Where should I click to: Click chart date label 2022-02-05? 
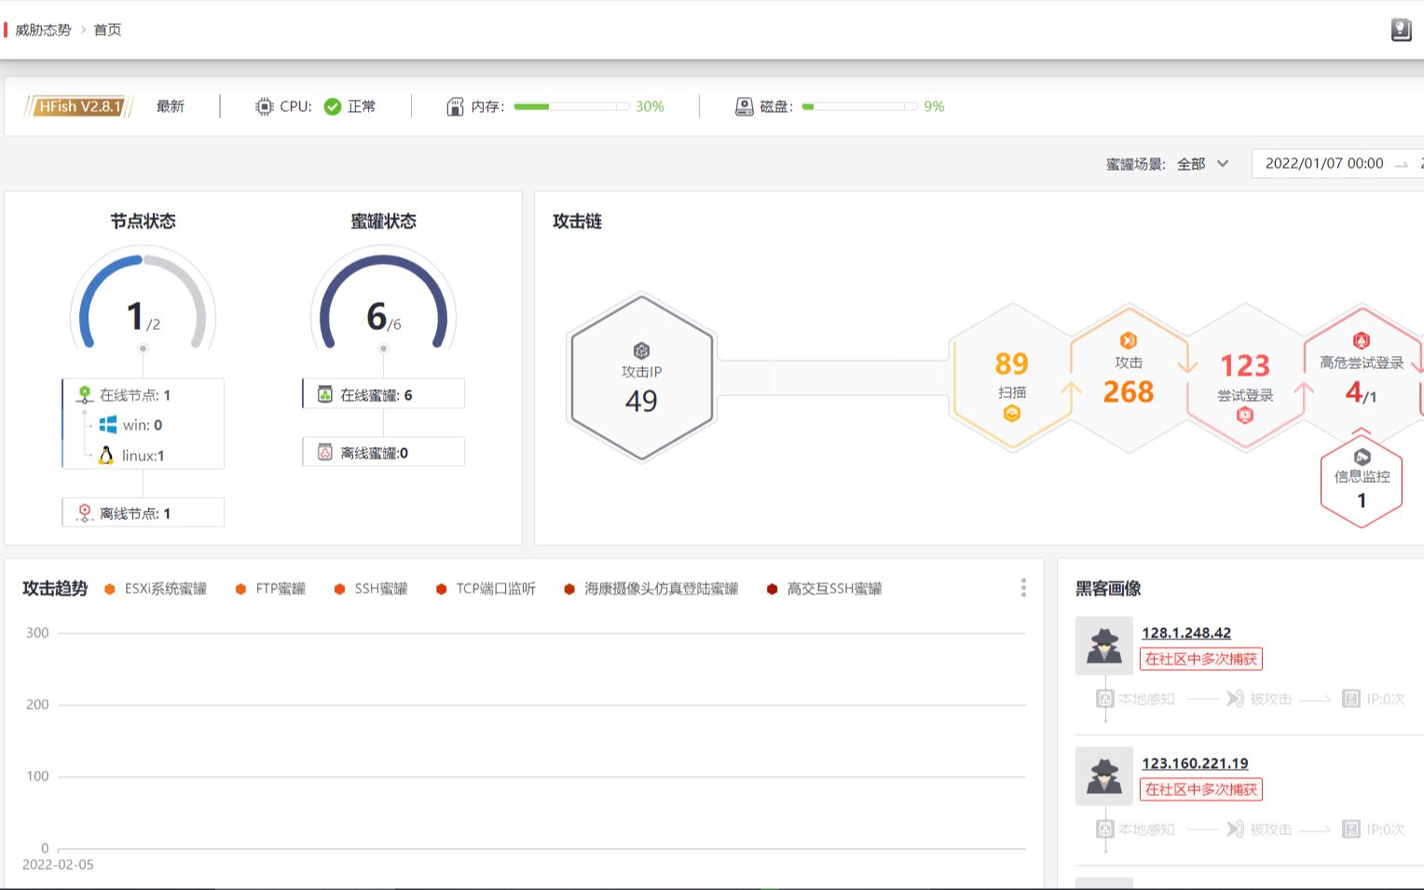click(x=58, y=865)
